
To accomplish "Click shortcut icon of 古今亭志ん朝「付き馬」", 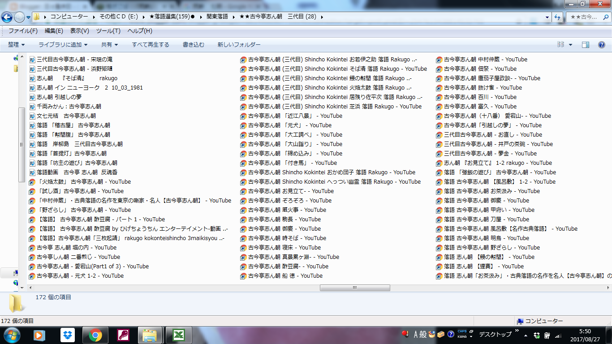I will click(243, 163).
